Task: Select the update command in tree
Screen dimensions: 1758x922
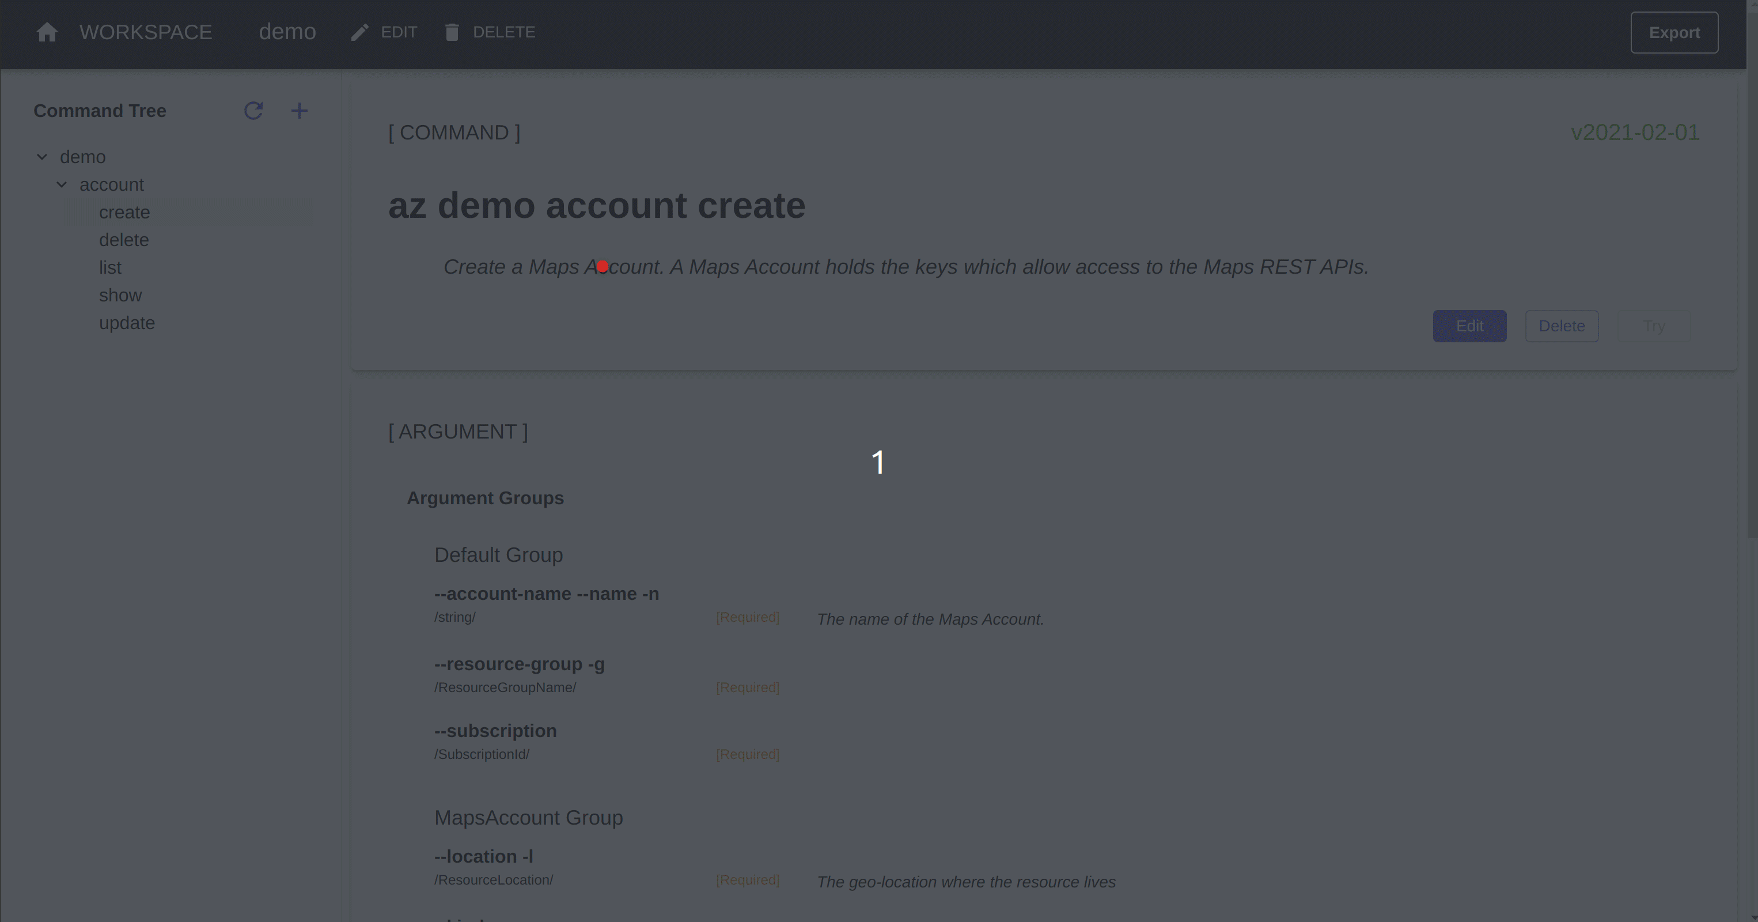Action: tap(127, 323)
